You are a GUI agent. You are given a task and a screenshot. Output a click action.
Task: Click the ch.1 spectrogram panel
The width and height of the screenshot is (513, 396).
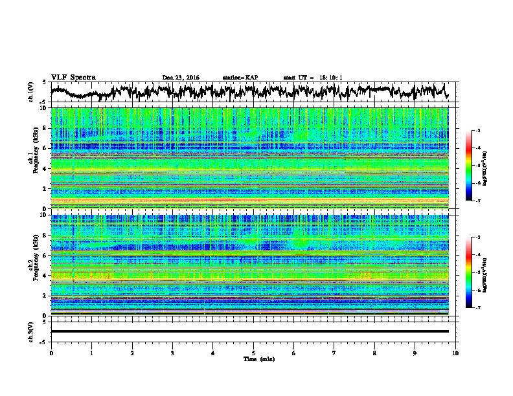click(x=250, y=158)
